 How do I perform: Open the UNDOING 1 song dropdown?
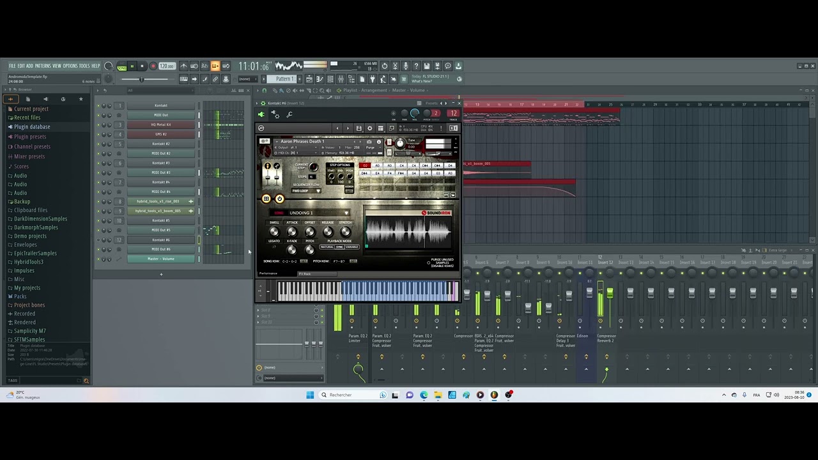(310, 213)
